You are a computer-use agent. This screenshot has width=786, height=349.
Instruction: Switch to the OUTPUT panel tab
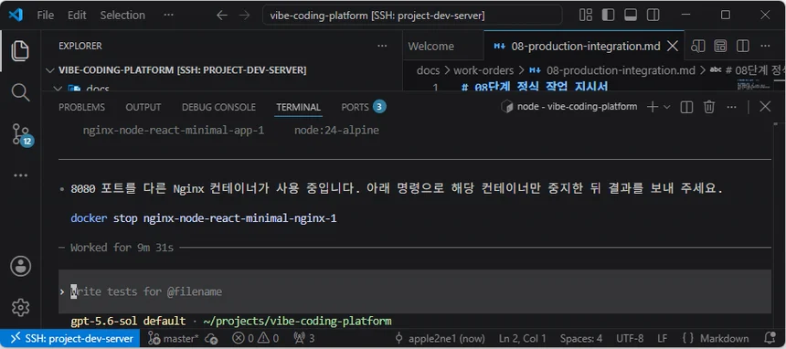(143, 107)
